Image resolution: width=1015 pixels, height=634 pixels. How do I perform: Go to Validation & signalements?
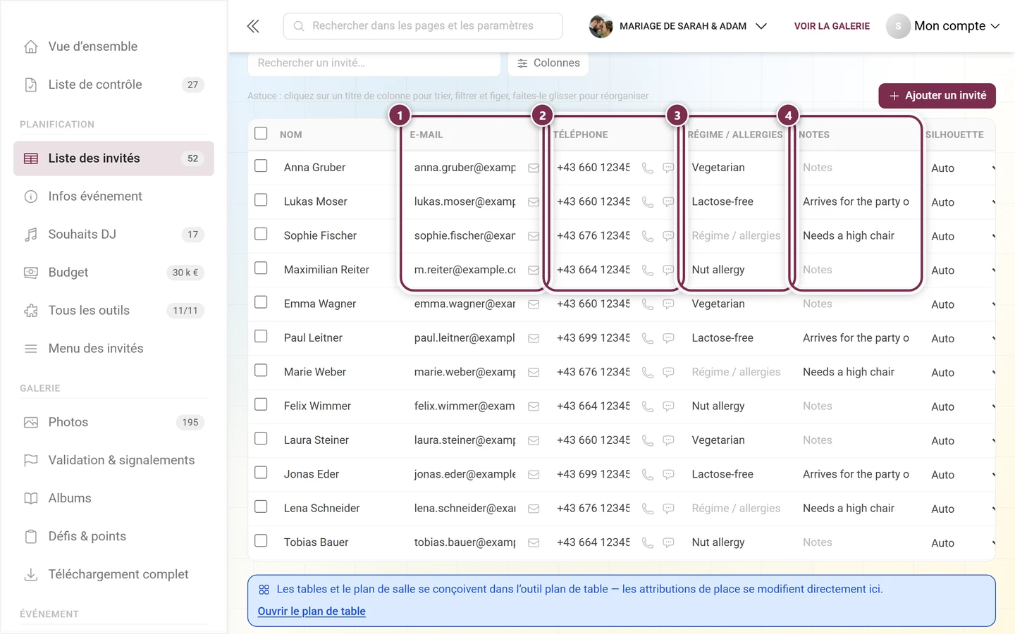point(113,461)
